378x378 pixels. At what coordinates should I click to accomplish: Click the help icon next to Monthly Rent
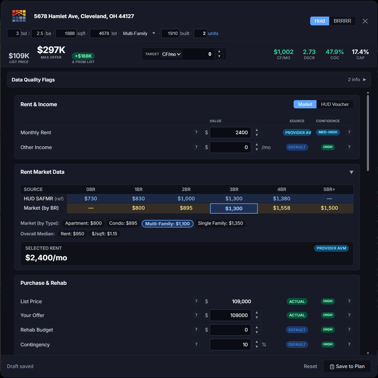tap(196, 132)
